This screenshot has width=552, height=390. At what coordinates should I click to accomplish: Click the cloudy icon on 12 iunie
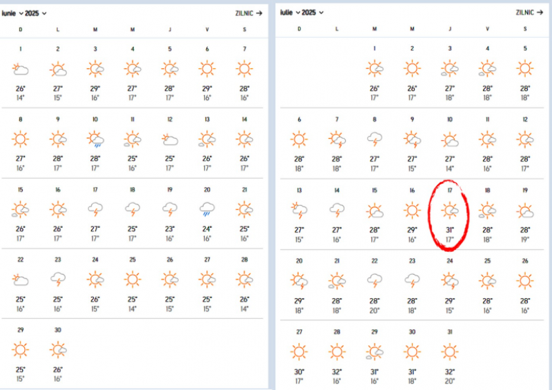[x=169, y=139]
